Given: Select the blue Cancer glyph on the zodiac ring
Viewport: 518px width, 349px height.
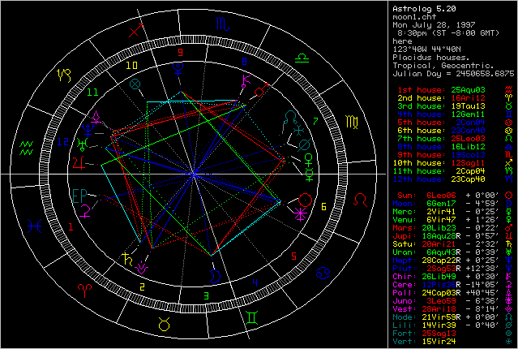Looking at the screenshot, I should [323, 273].
